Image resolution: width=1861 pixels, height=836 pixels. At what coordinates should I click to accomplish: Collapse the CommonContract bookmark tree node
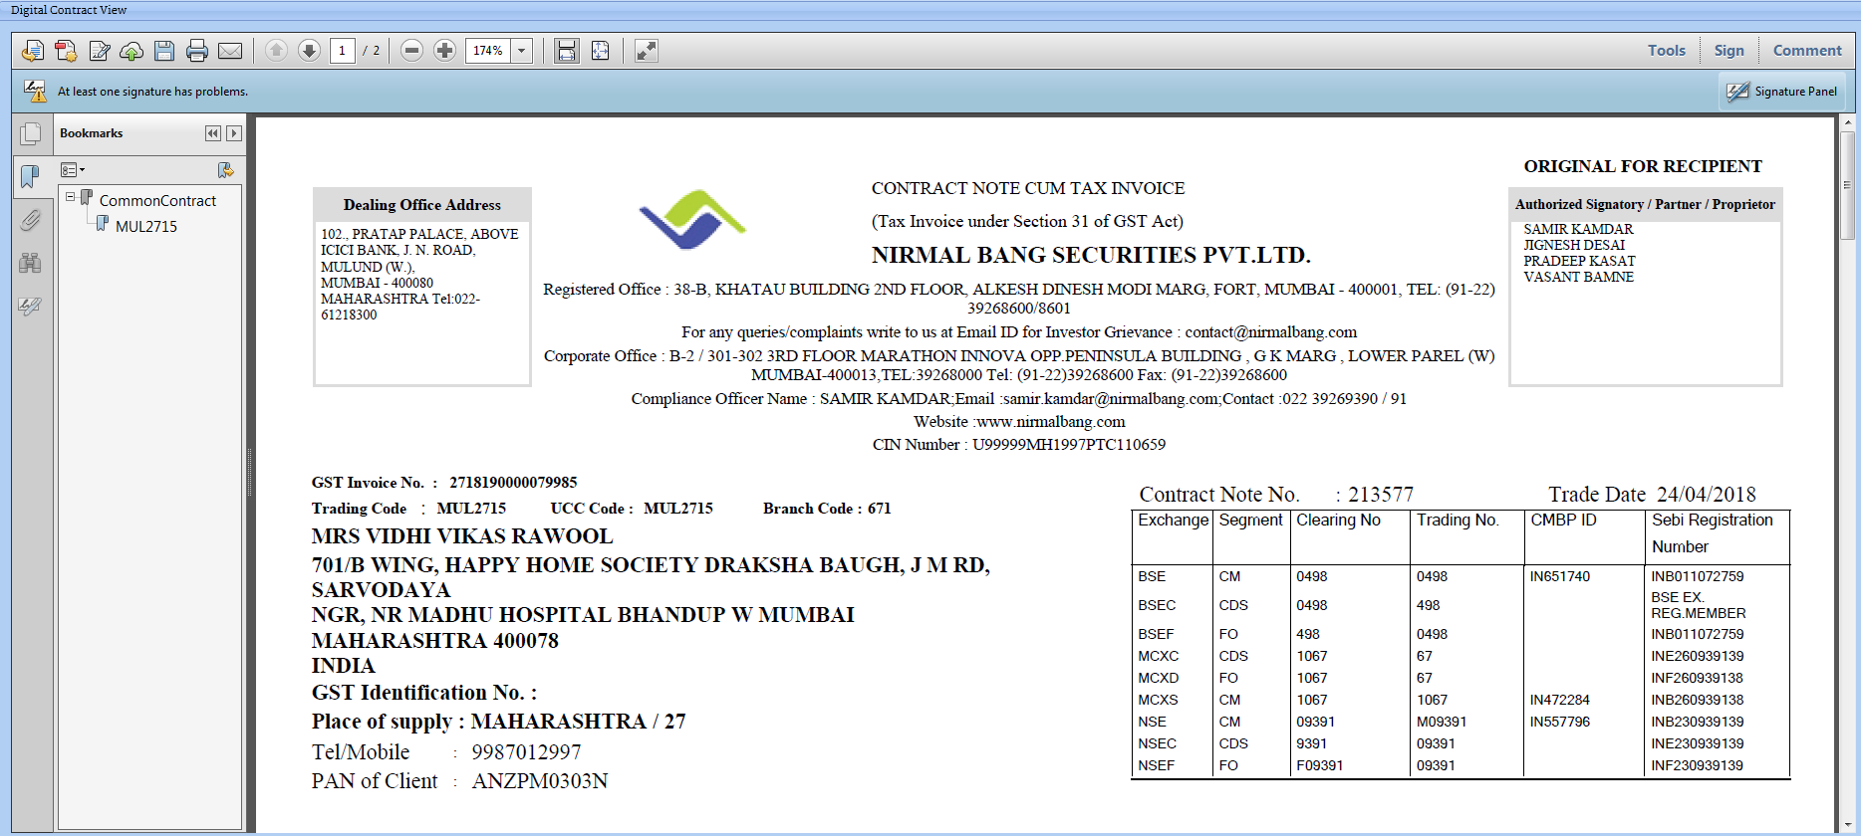[71, 197]
